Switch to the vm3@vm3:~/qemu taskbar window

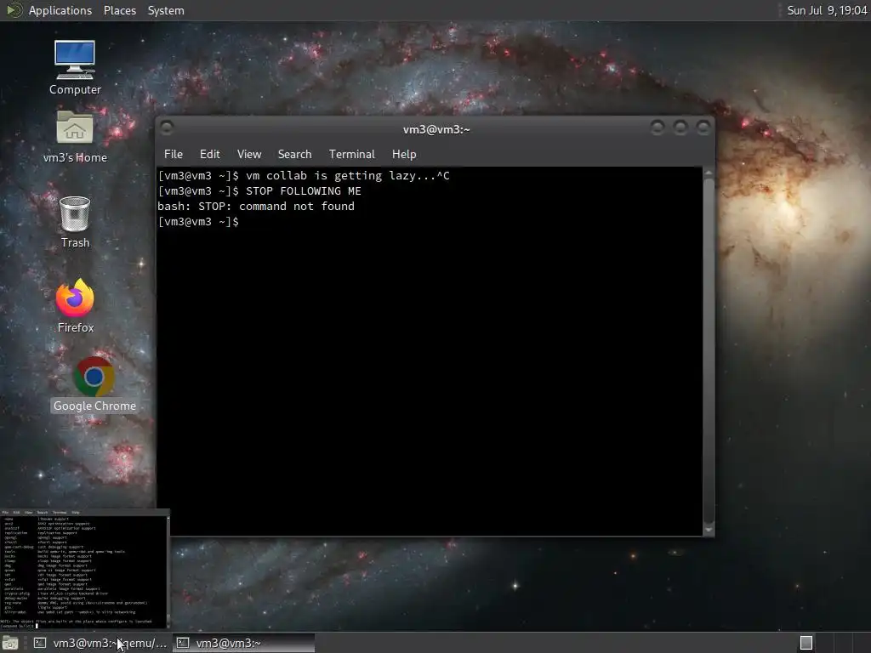100,643
